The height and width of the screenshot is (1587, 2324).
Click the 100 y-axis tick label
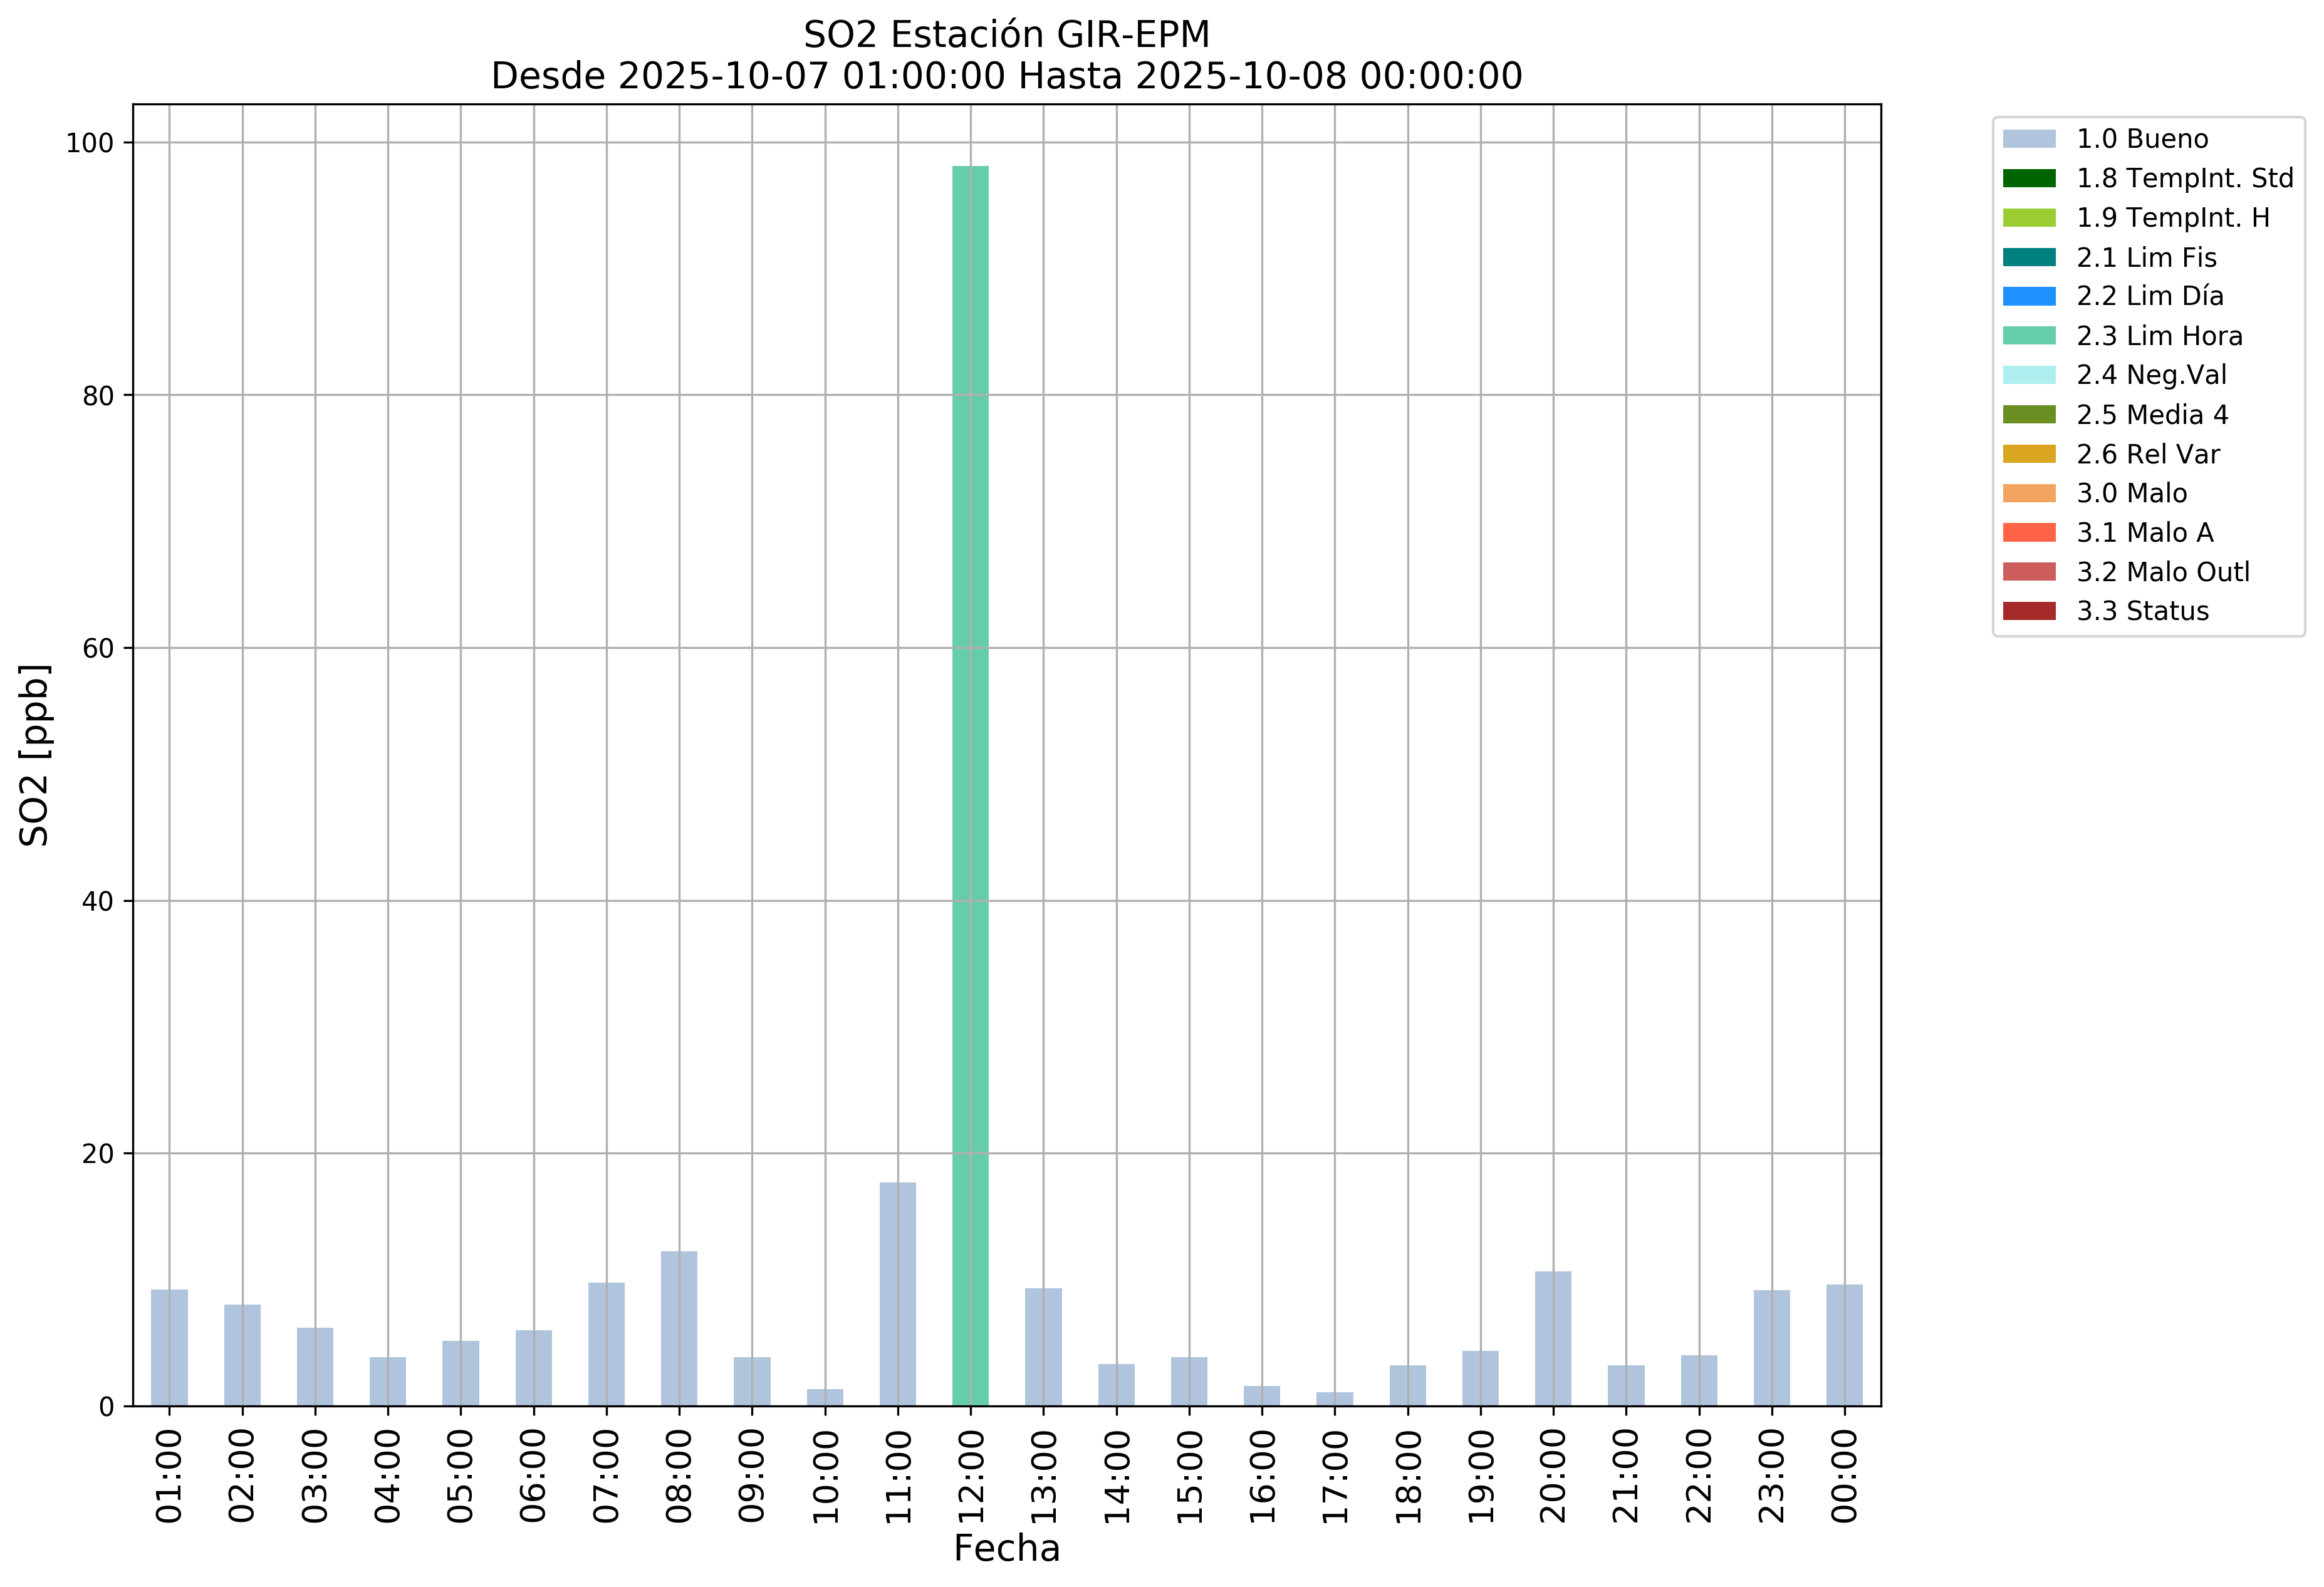(90, 143)
